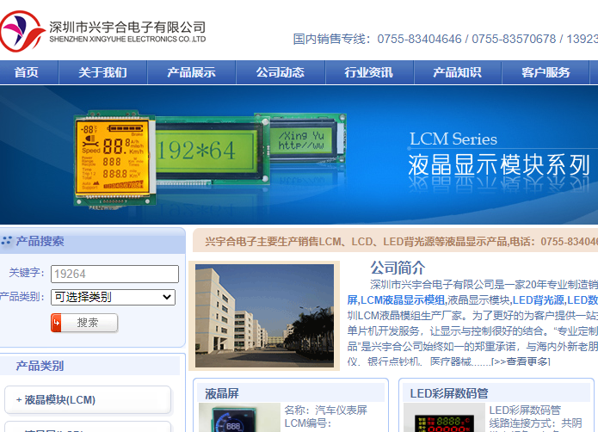Click the LED彩屏数码管 section heading
This screenshot has height=432, width=598.
click(449, 393)
